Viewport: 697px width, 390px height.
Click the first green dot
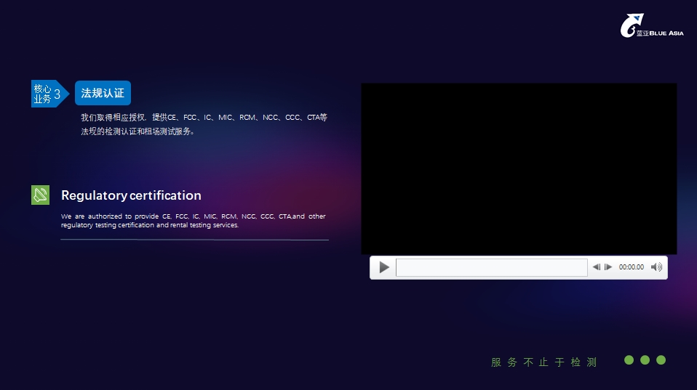click(629, 360)
